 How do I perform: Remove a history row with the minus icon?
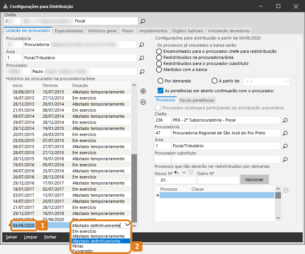tap(143, 102)
